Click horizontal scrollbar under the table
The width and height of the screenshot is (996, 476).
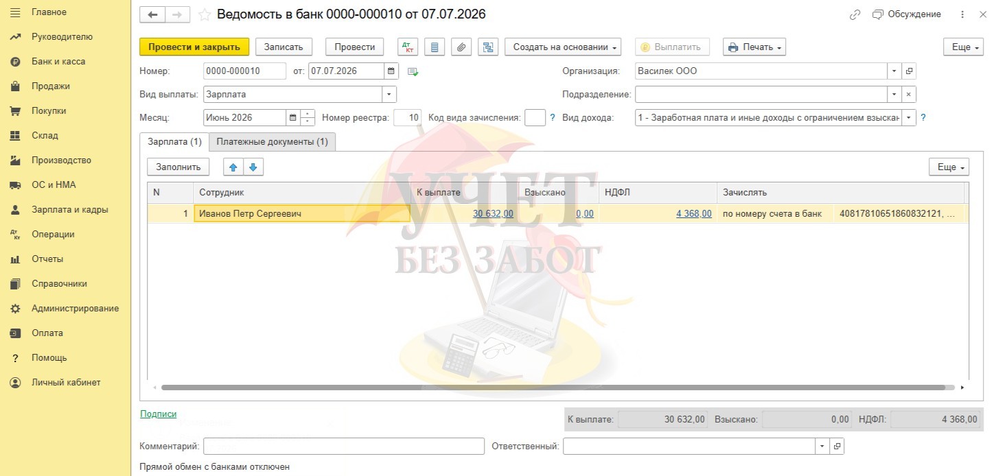[x=557, y=388]
